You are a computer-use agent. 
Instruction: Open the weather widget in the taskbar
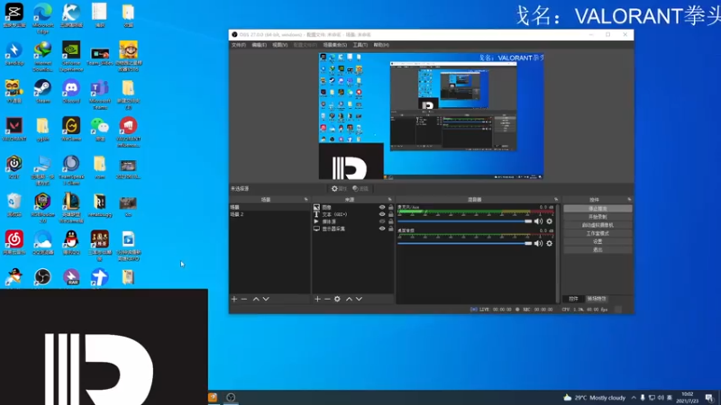pos(595,398)
